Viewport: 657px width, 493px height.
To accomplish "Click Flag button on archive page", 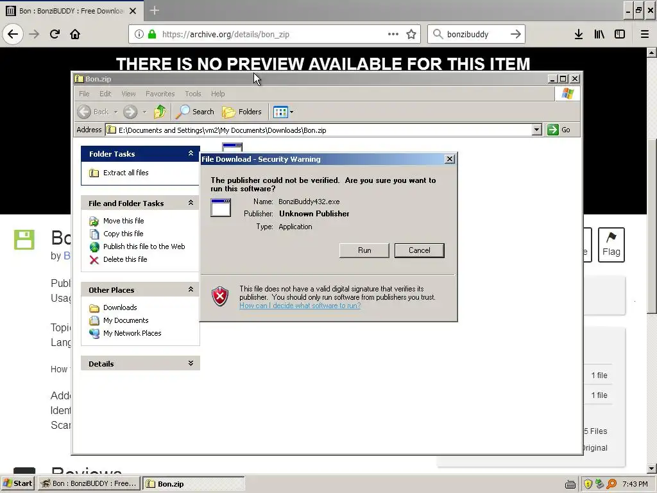I will (x=611, y=245).
